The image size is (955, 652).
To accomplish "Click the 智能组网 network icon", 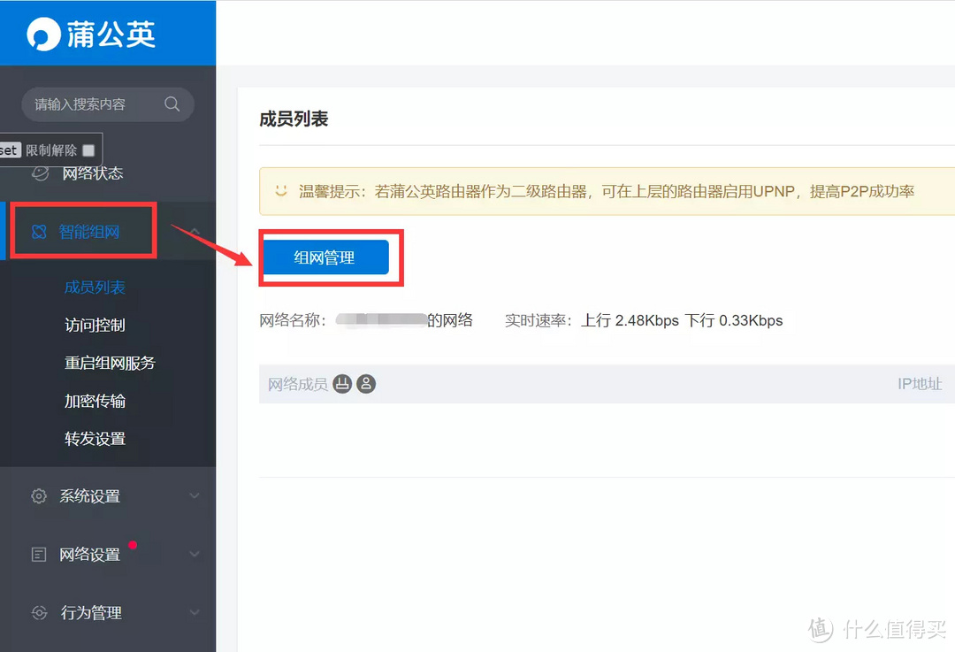I will pyautogui.click(x=38, y=231).
